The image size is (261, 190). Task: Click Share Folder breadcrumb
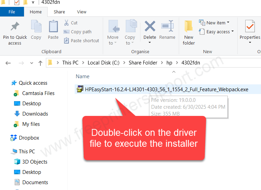[x=143, y=63]
